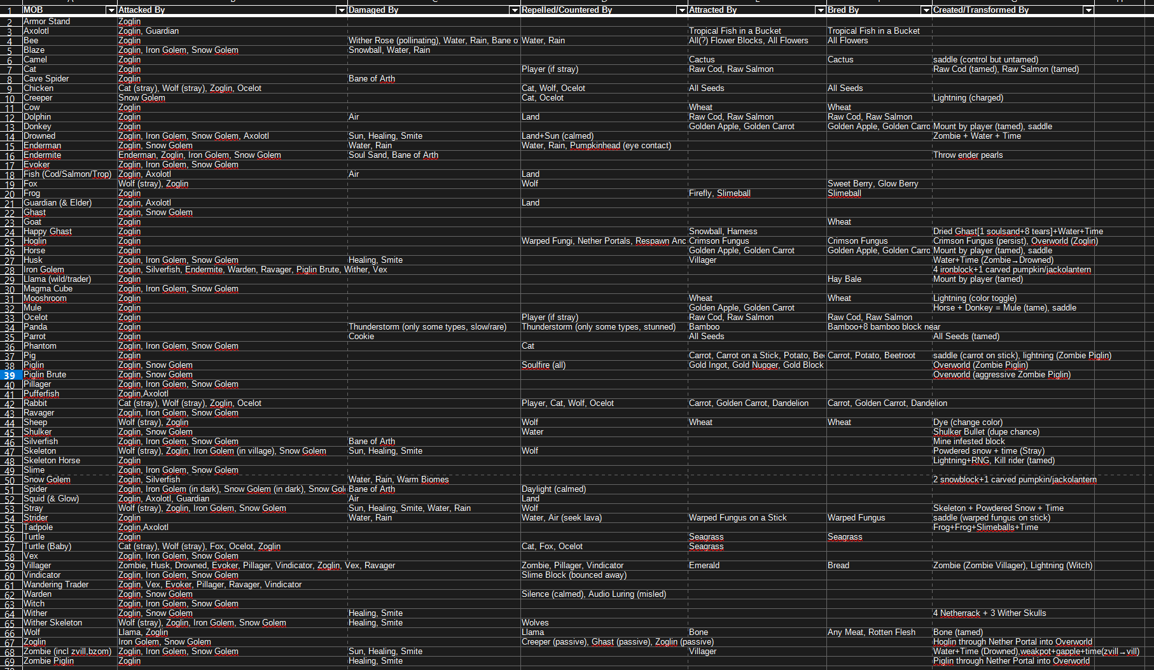Screen dimensions: 1154x670
Task: Open the Attracted By filter arrow
Action: pyautogui.click(x=820, y=10)
